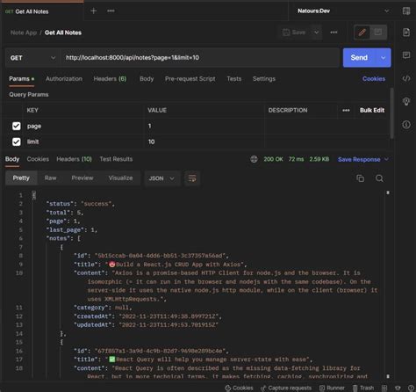Open the JSON format dropdown
416x392 pixels.
click(x=161, y=178)
